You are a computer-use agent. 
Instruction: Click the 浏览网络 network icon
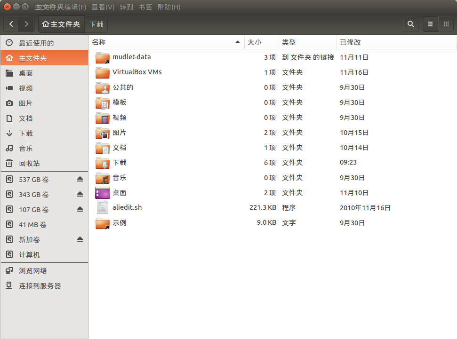[x=9, y=270]
